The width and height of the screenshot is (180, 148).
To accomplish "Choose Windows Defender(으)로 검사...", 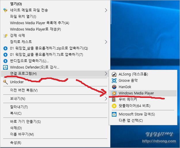I will pyautogui.click(x=55, y=67).
